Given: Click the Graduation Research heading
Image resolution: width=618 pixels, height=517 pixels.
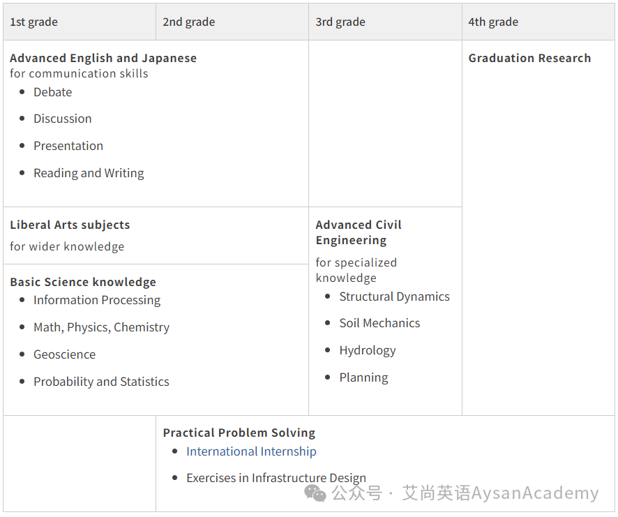Looking at the screenshot, I should pos(529,58).
